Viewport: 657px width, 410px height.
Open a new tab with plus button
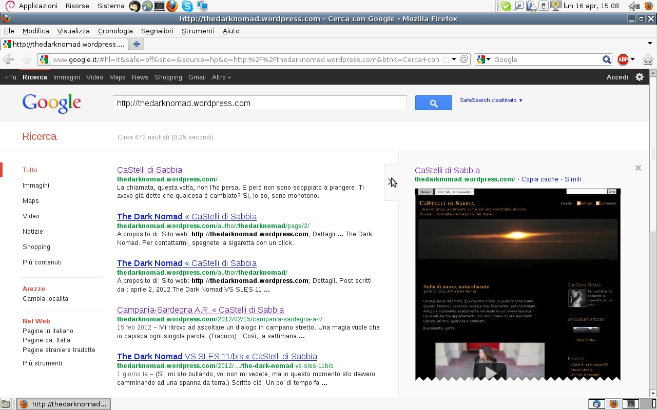(x=136, y=44)
